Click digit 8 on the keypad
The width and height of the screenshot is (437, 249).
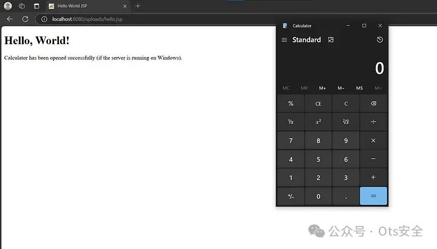point(318,141)
